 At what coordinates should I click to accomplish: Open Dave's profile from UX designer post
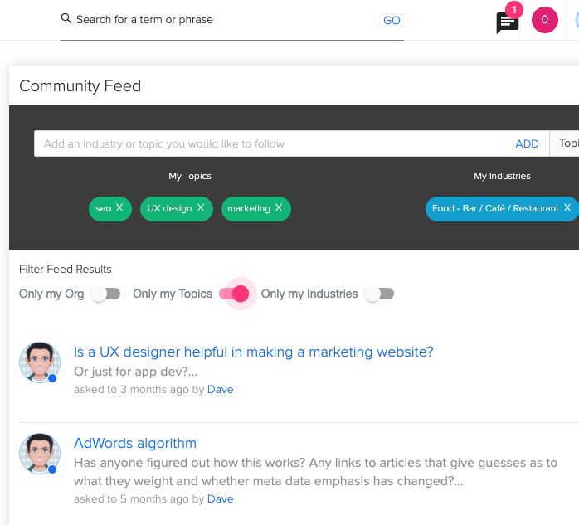point(220,390)
